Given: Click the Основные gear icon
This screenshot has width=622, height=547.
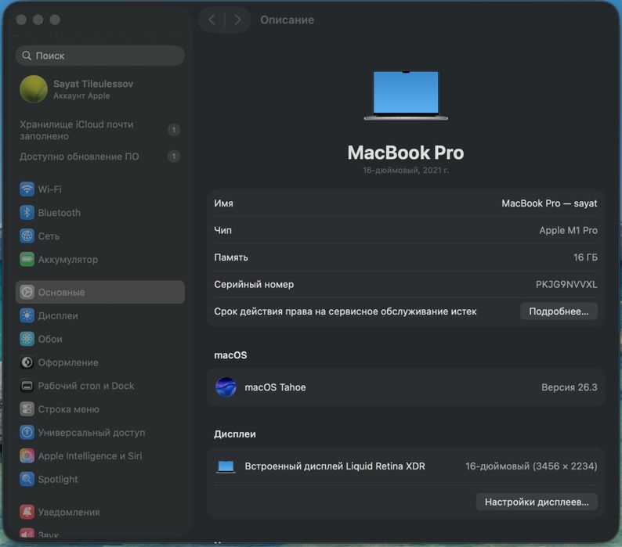Looking at the screenshot, I should (x=27, y=292).
